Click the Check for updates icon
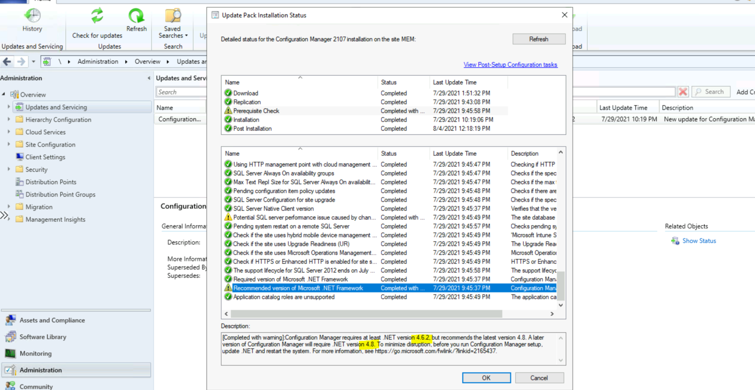The width and height of the screenshot is (755, 390). 97,16
